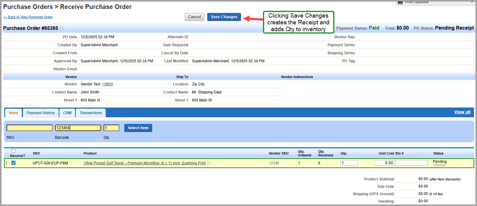The width and height of the screenshot is (477, 206).
Task: Click the Qty. field in the item search bar
Action: point(111,128)
